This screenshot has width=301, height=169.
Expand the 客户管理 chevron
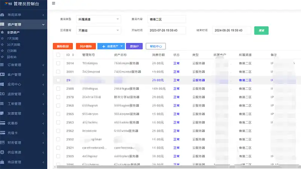(x=43, y=75)
